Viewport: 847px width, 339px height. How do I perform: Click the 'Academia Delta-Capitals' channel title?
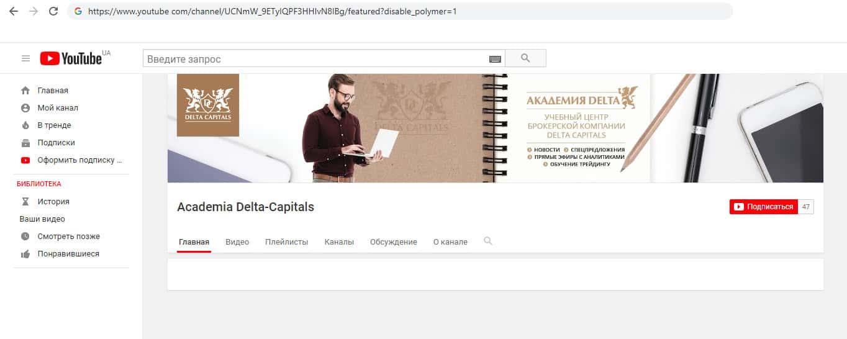coord(246,207)
